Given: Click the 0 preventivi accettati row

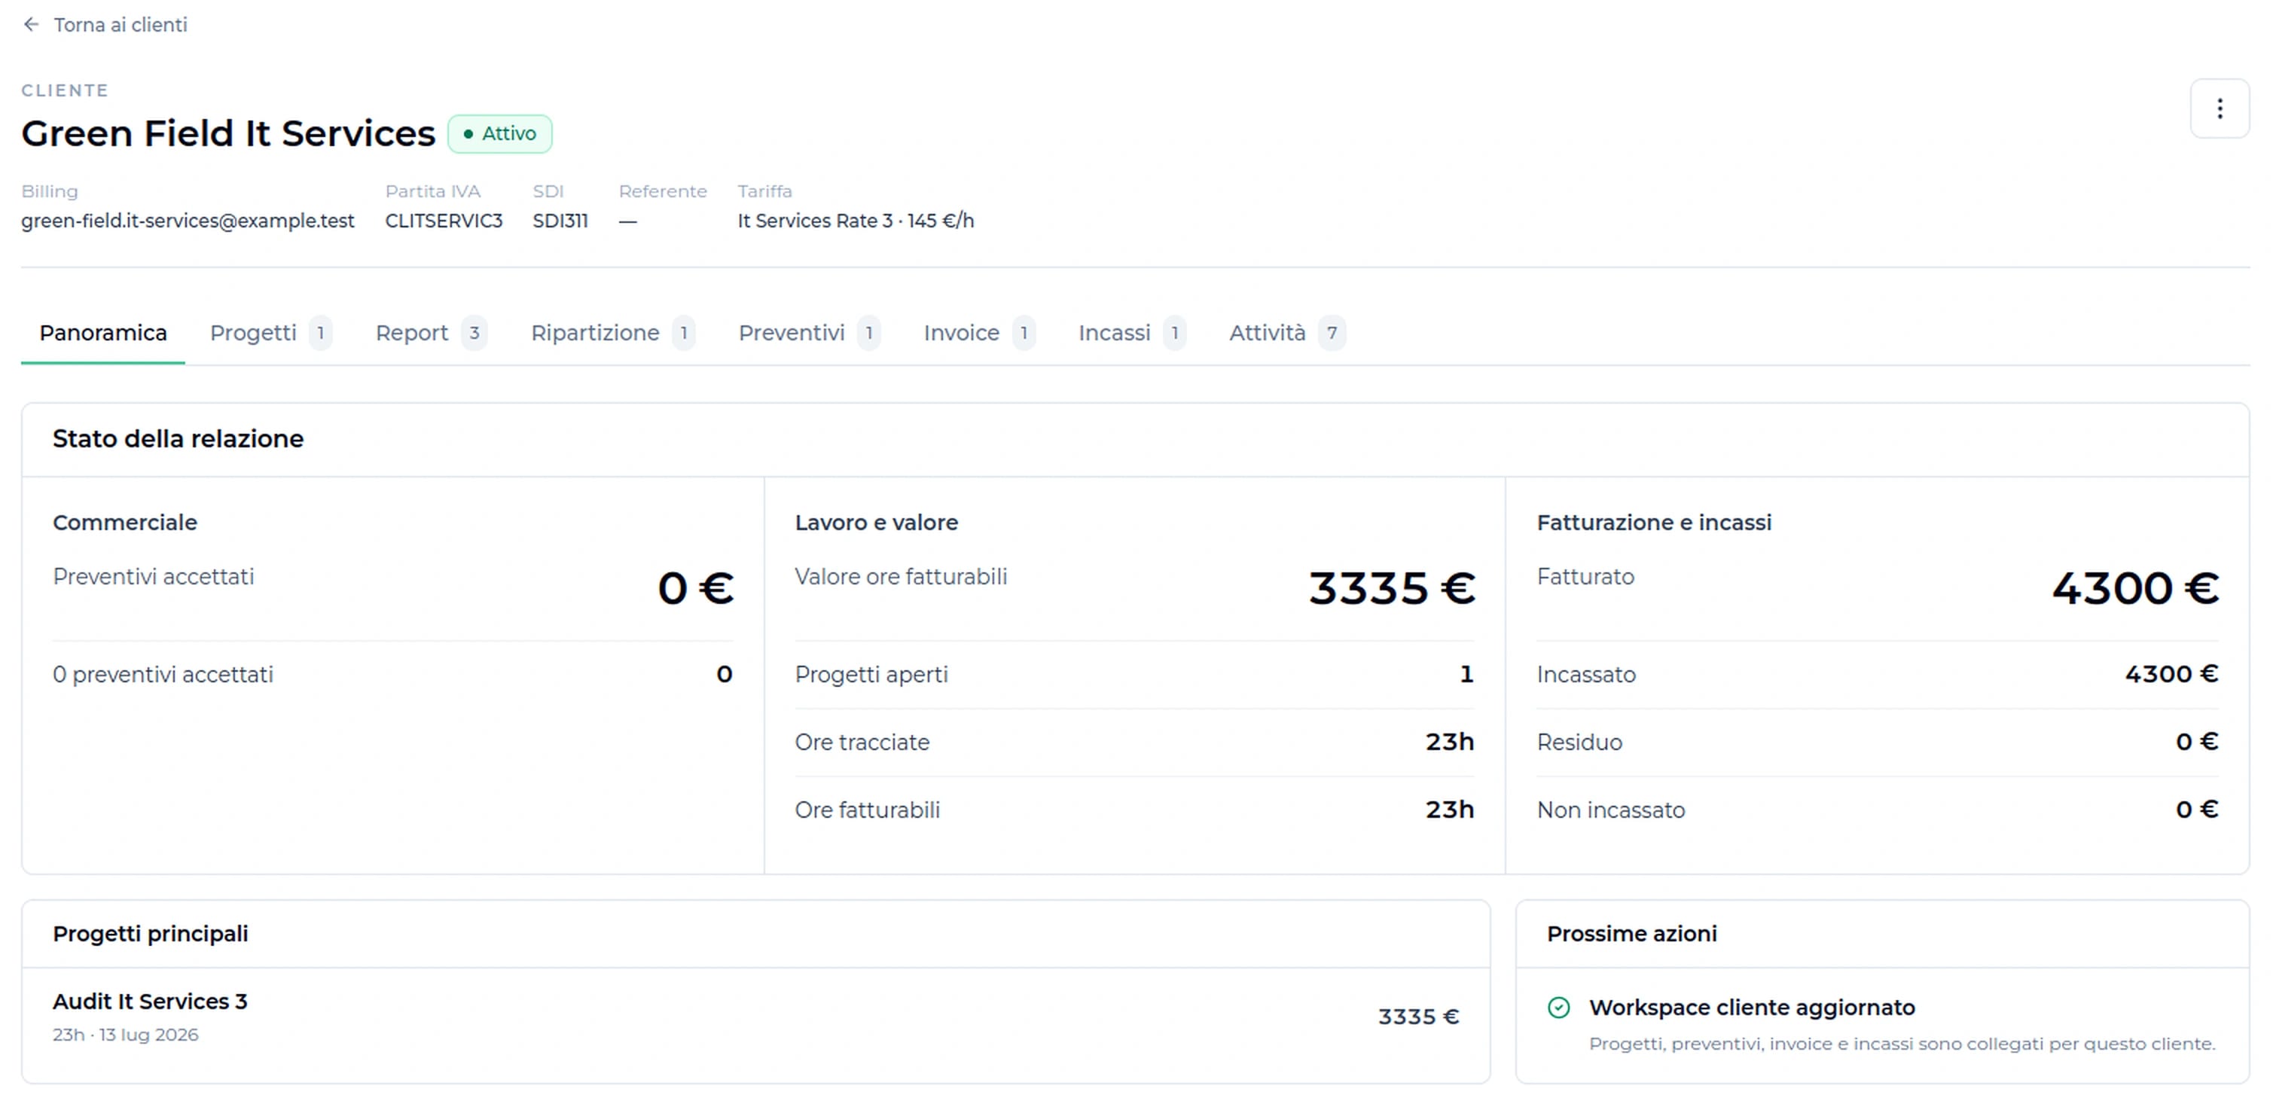Looking at the screenshot, I should [x=392, y=674].
